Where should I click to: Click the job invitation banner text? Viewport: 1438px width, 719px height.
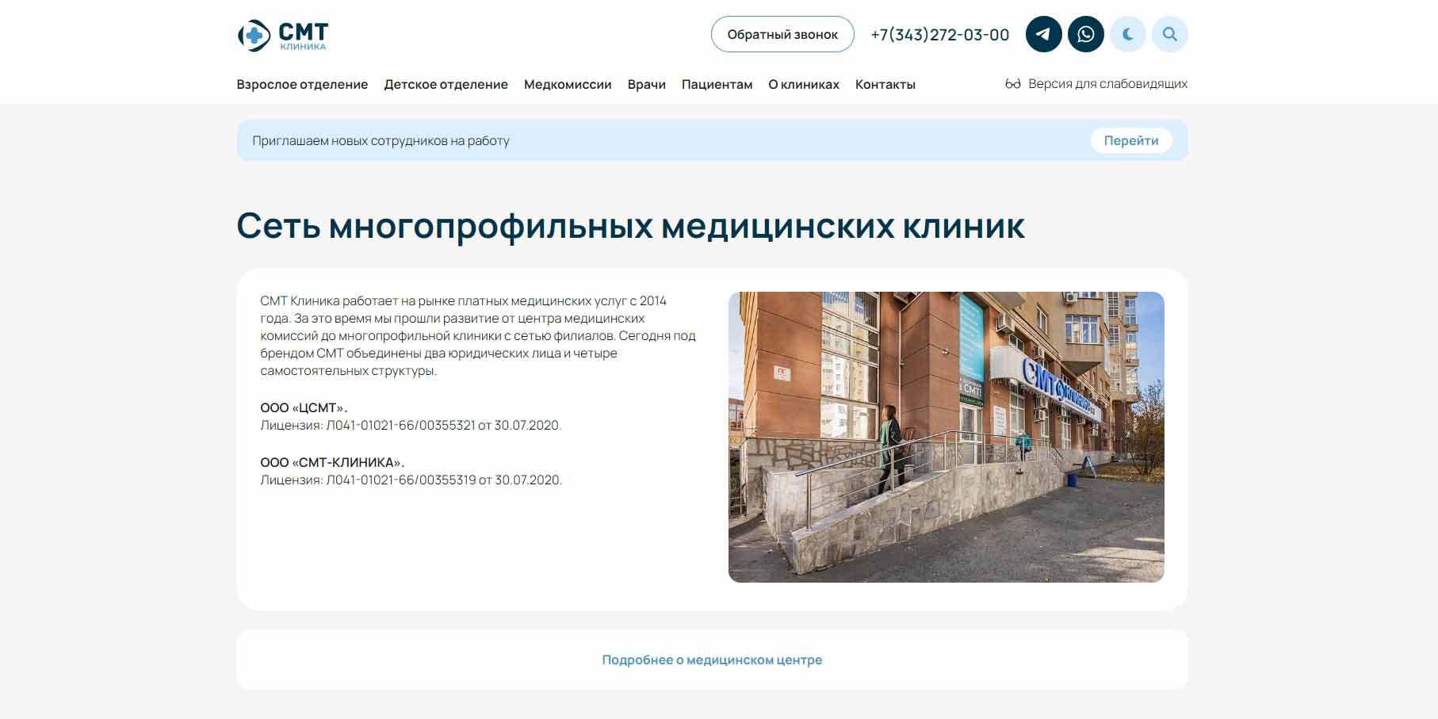381,141
